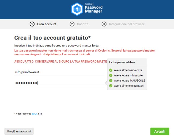Click the "Crea il tuo account gratuito" heading
Screen dimensions: 174x138
click(x=52, y=38)
